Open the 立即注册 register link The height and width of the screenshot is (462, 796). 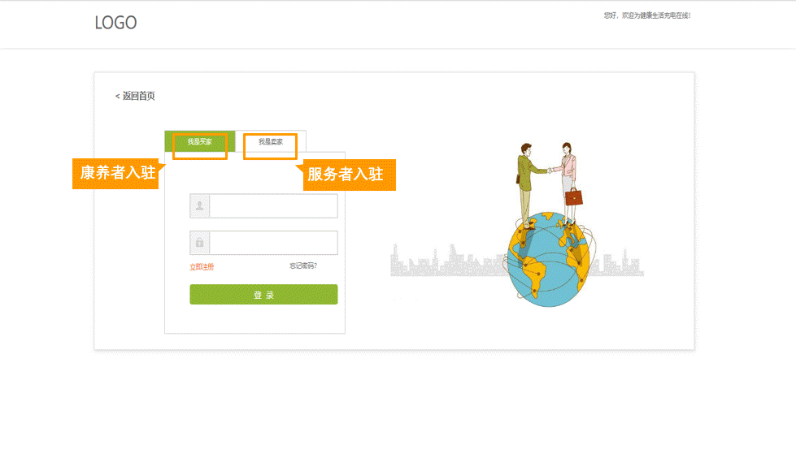click(x=202, y=267)
